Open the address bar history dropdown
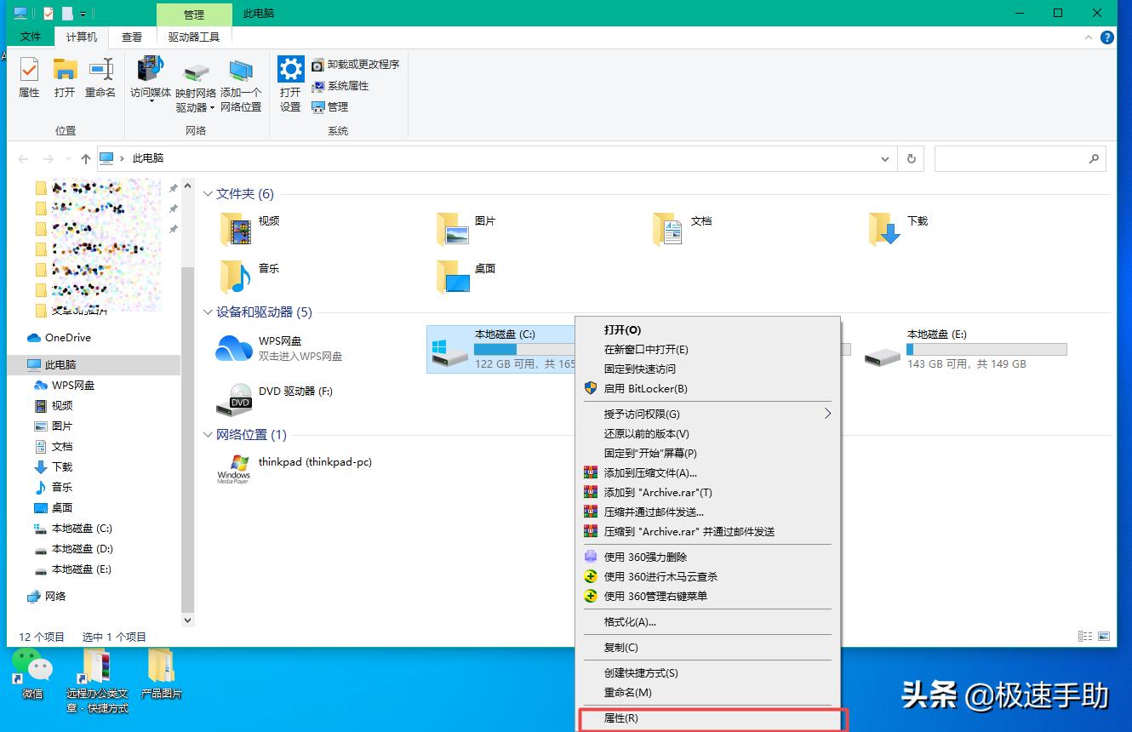The width and height of the screenshot is (1132, 732). (x=884, y=158)
